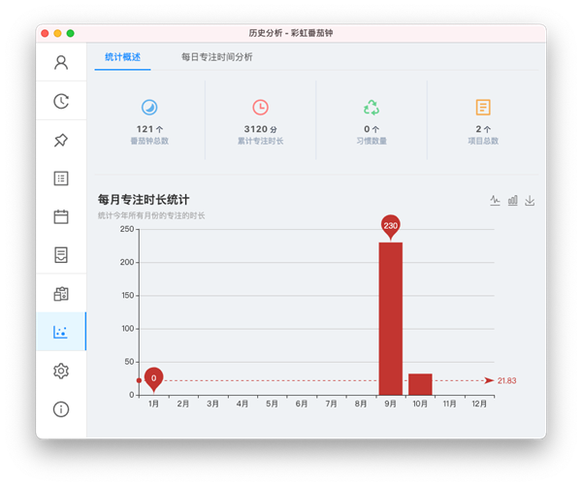This screenshot has width=582, height=486.
Task: Open the inbox document sidebar icon
Action: (x=61, y=255)
